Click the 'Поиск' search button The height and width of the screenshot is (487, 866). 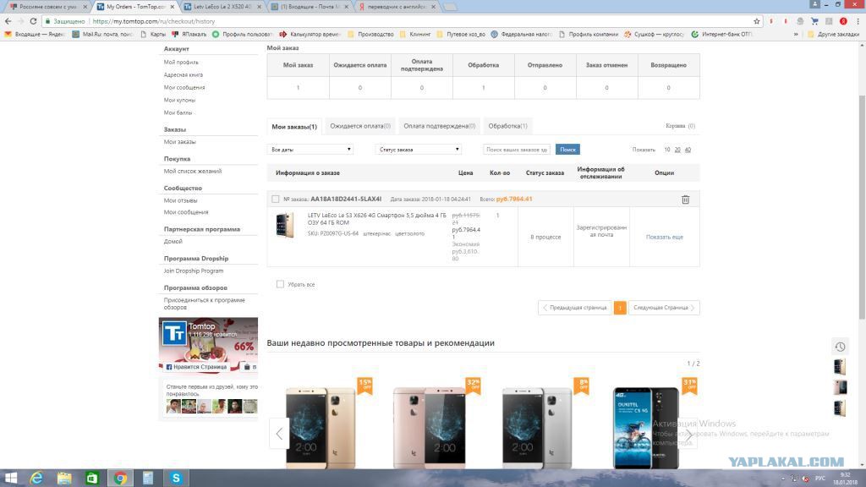click(567, 150)
